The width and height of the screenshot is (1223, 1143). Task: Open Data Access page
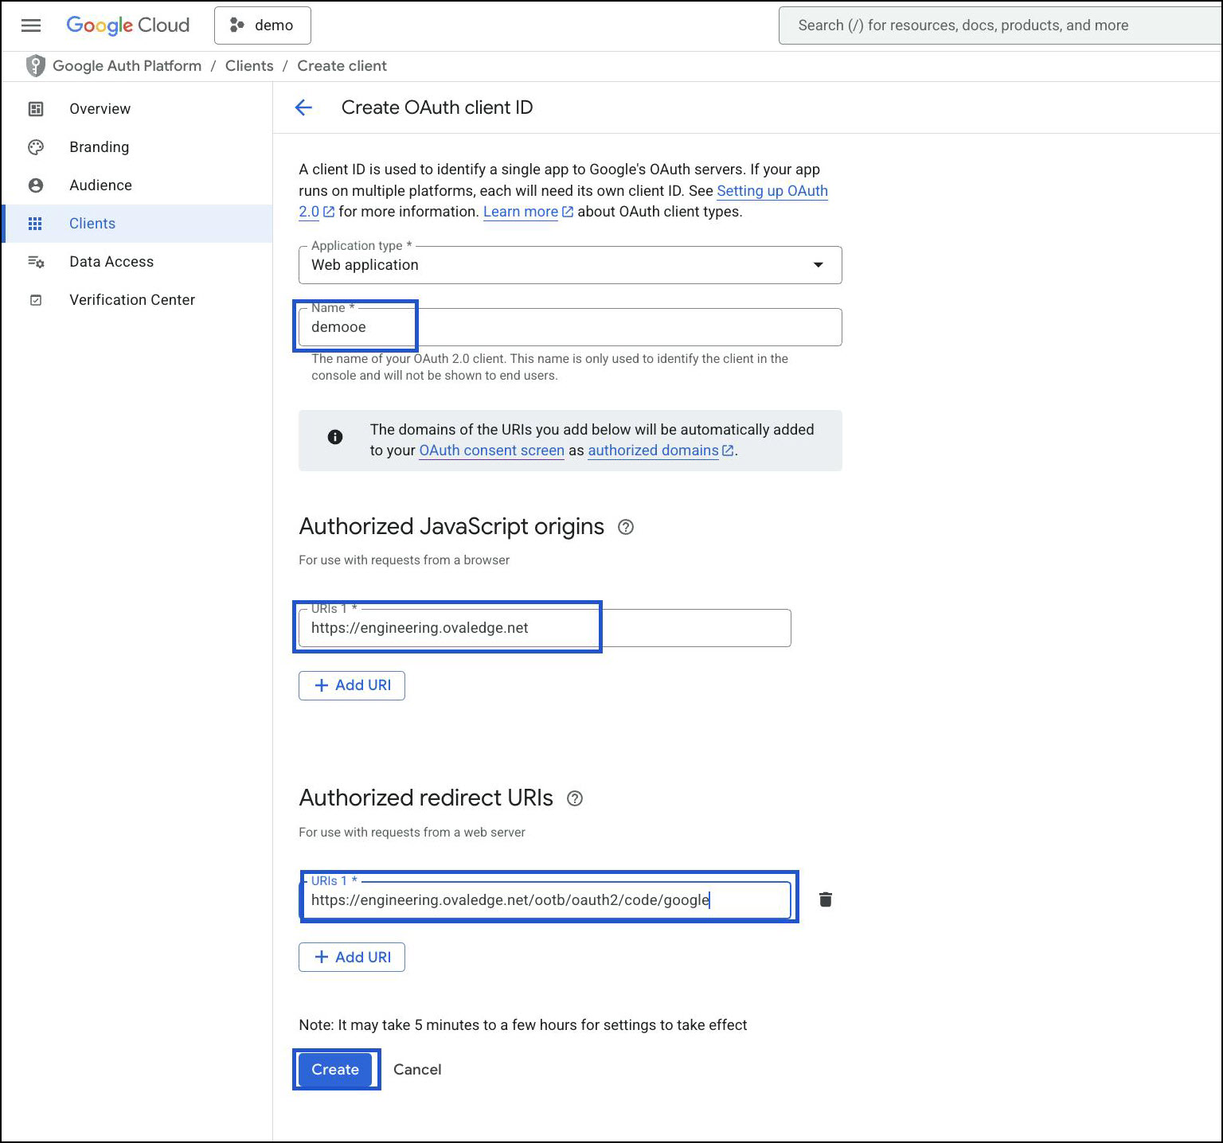pyautogui.click(x=111, y=262)
